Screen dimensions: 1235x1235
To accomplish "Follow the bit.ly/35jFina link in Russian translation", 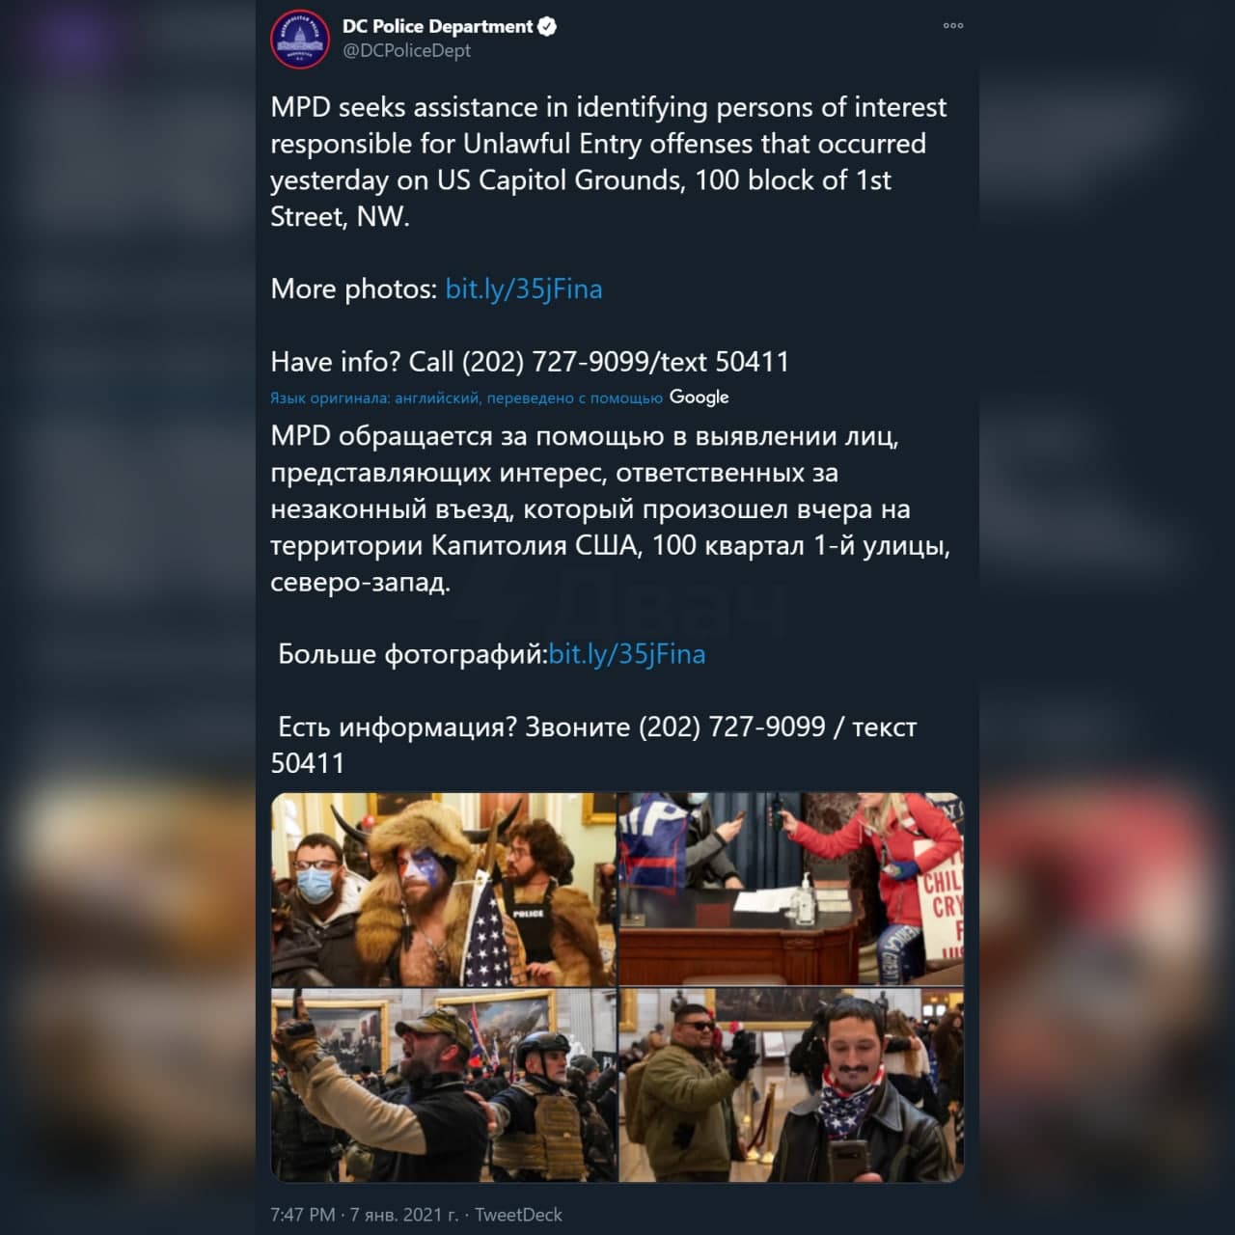I will tap(627, 655).
